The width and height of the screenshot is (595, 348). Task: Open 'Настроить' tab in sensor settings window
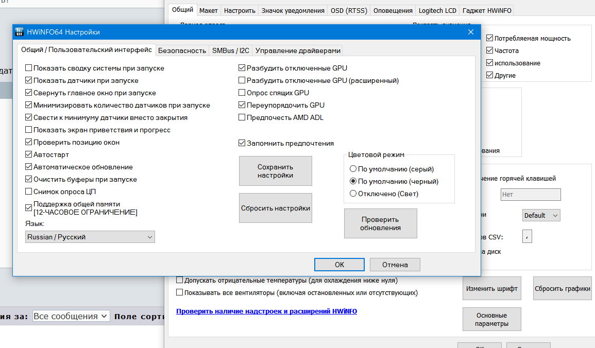pos(240,11)
